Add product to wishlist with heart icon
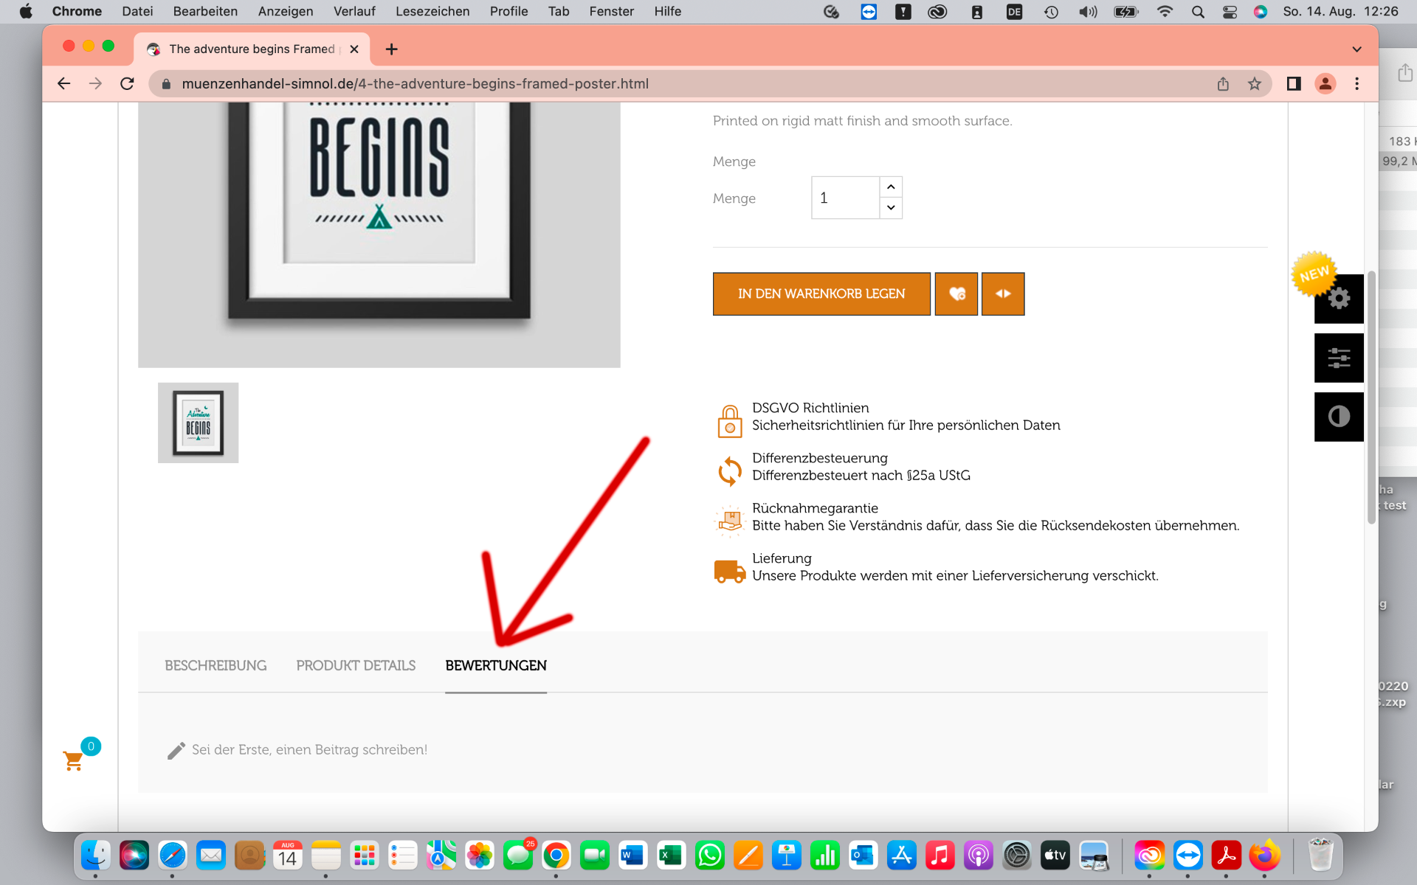The height and width of the screenshot is (885, 1417). [x=956, y=294]
